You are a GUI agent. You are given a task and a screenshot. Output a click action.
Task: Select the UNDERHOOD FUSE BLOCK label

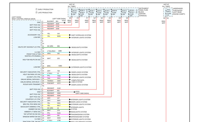[179, 11]
